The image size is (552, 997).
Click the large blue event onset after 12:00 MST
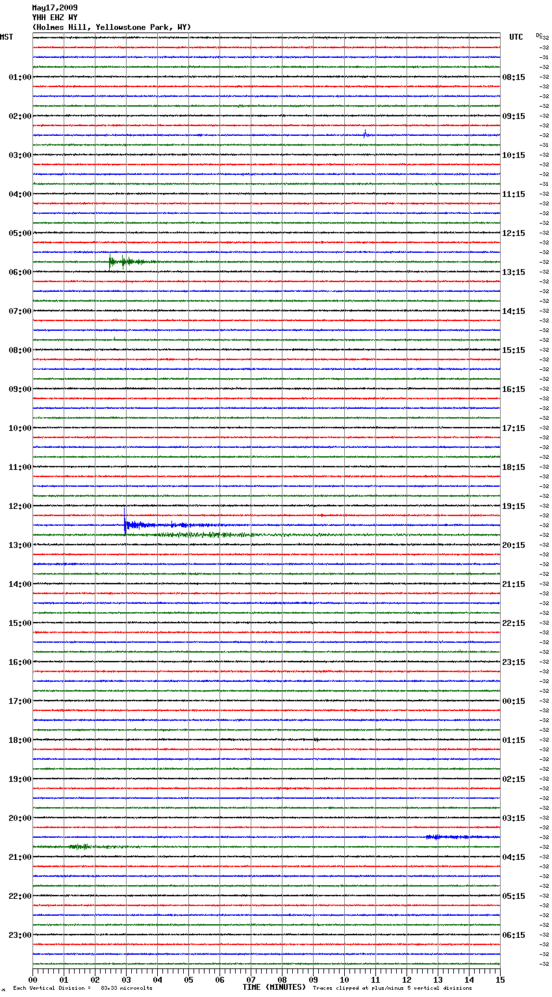(125, 523)
